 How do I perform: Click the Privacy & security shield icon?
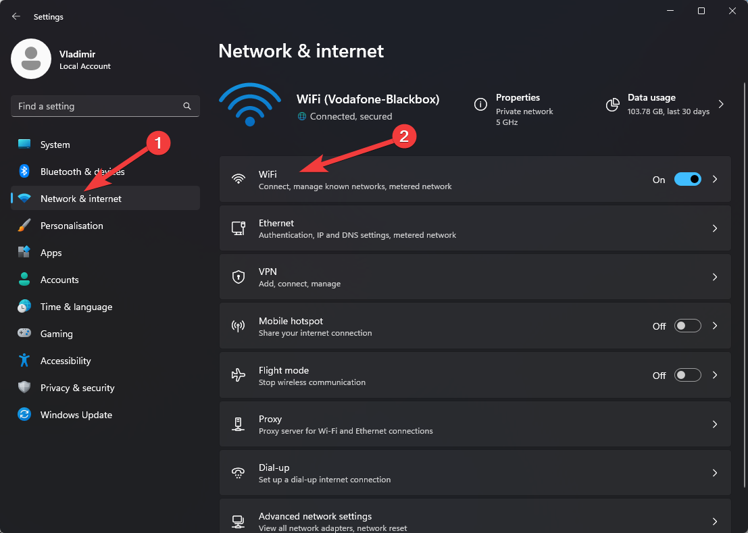point(24,388)
